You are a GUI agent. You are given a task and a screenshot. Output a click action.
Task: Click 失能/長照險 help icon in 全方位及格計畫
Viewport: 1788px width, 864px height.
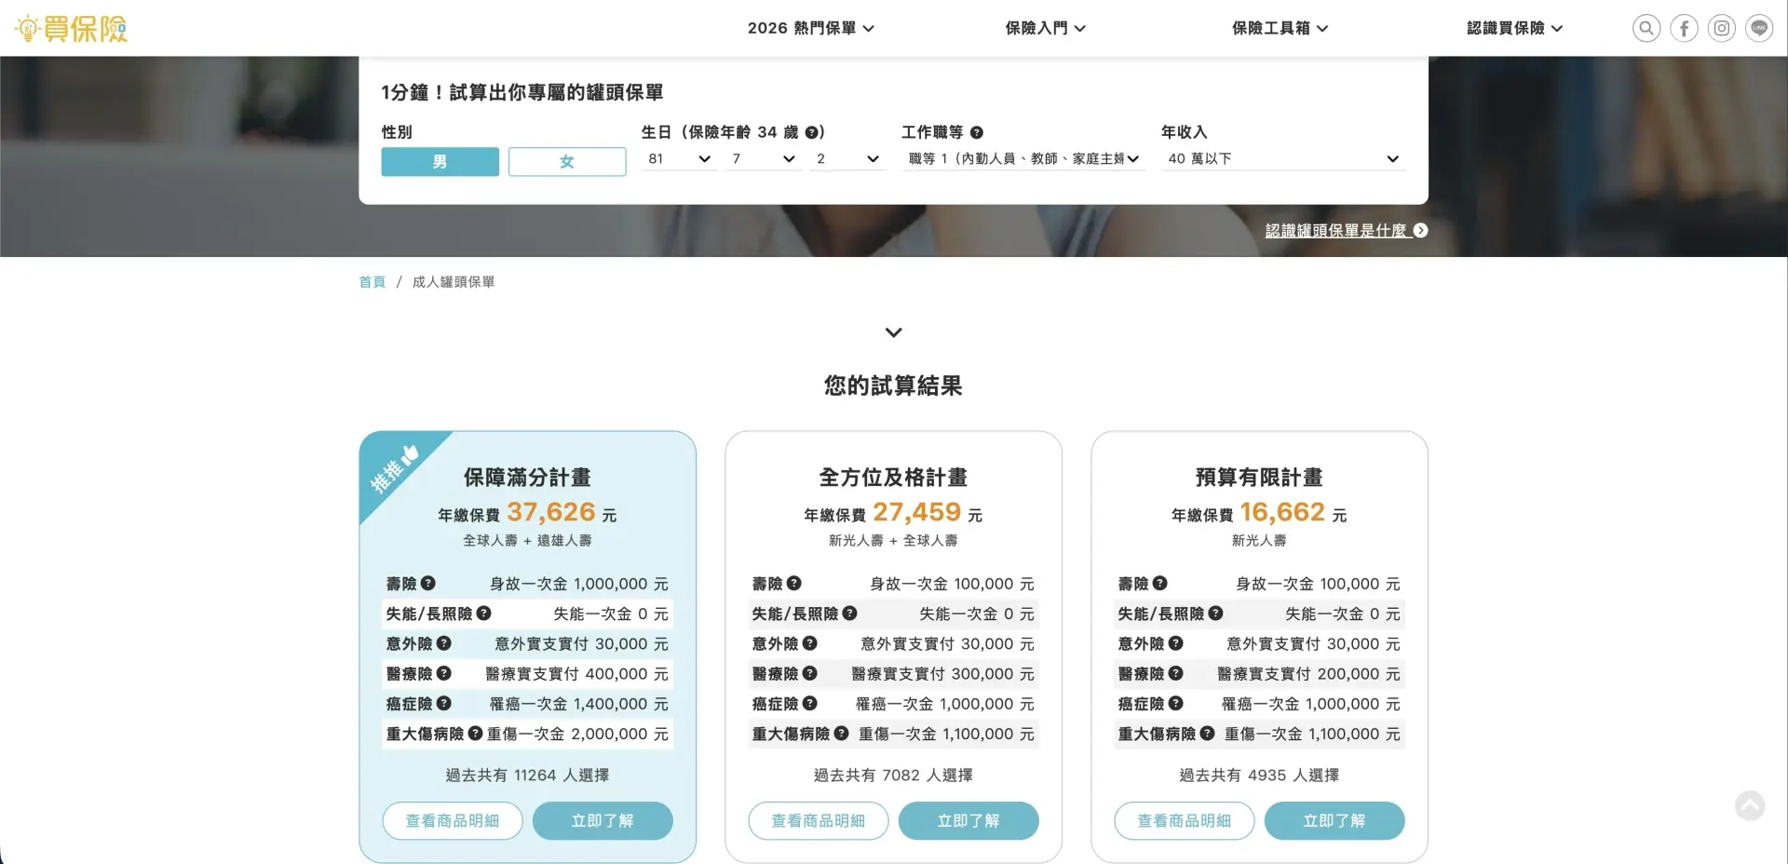(850, 613)
